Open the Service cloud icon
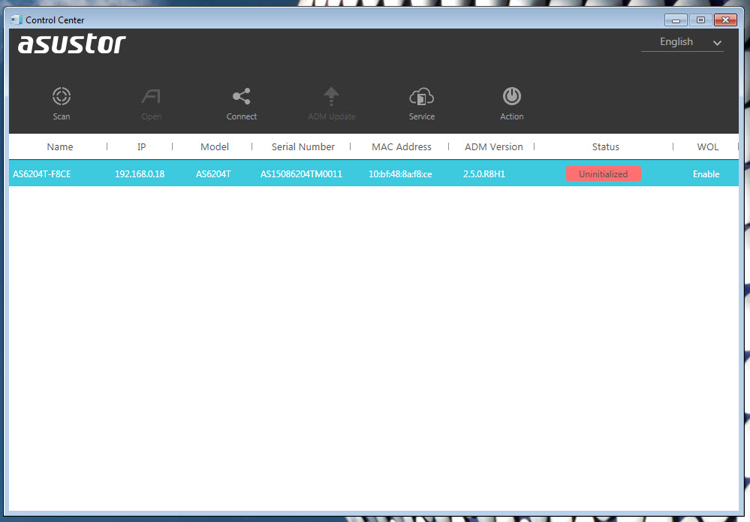The height and width of the screenshot is (522, 750). coord(421,96)
